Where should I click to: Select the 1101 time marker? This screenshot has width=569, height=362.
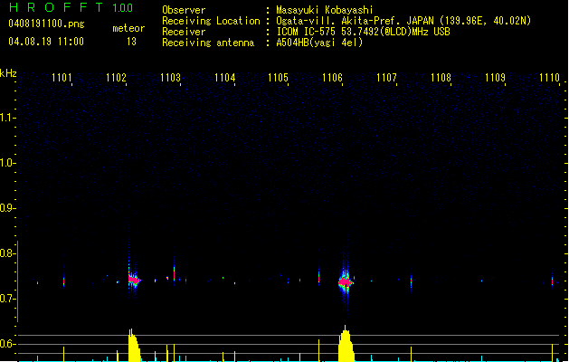tap(62, 78)
